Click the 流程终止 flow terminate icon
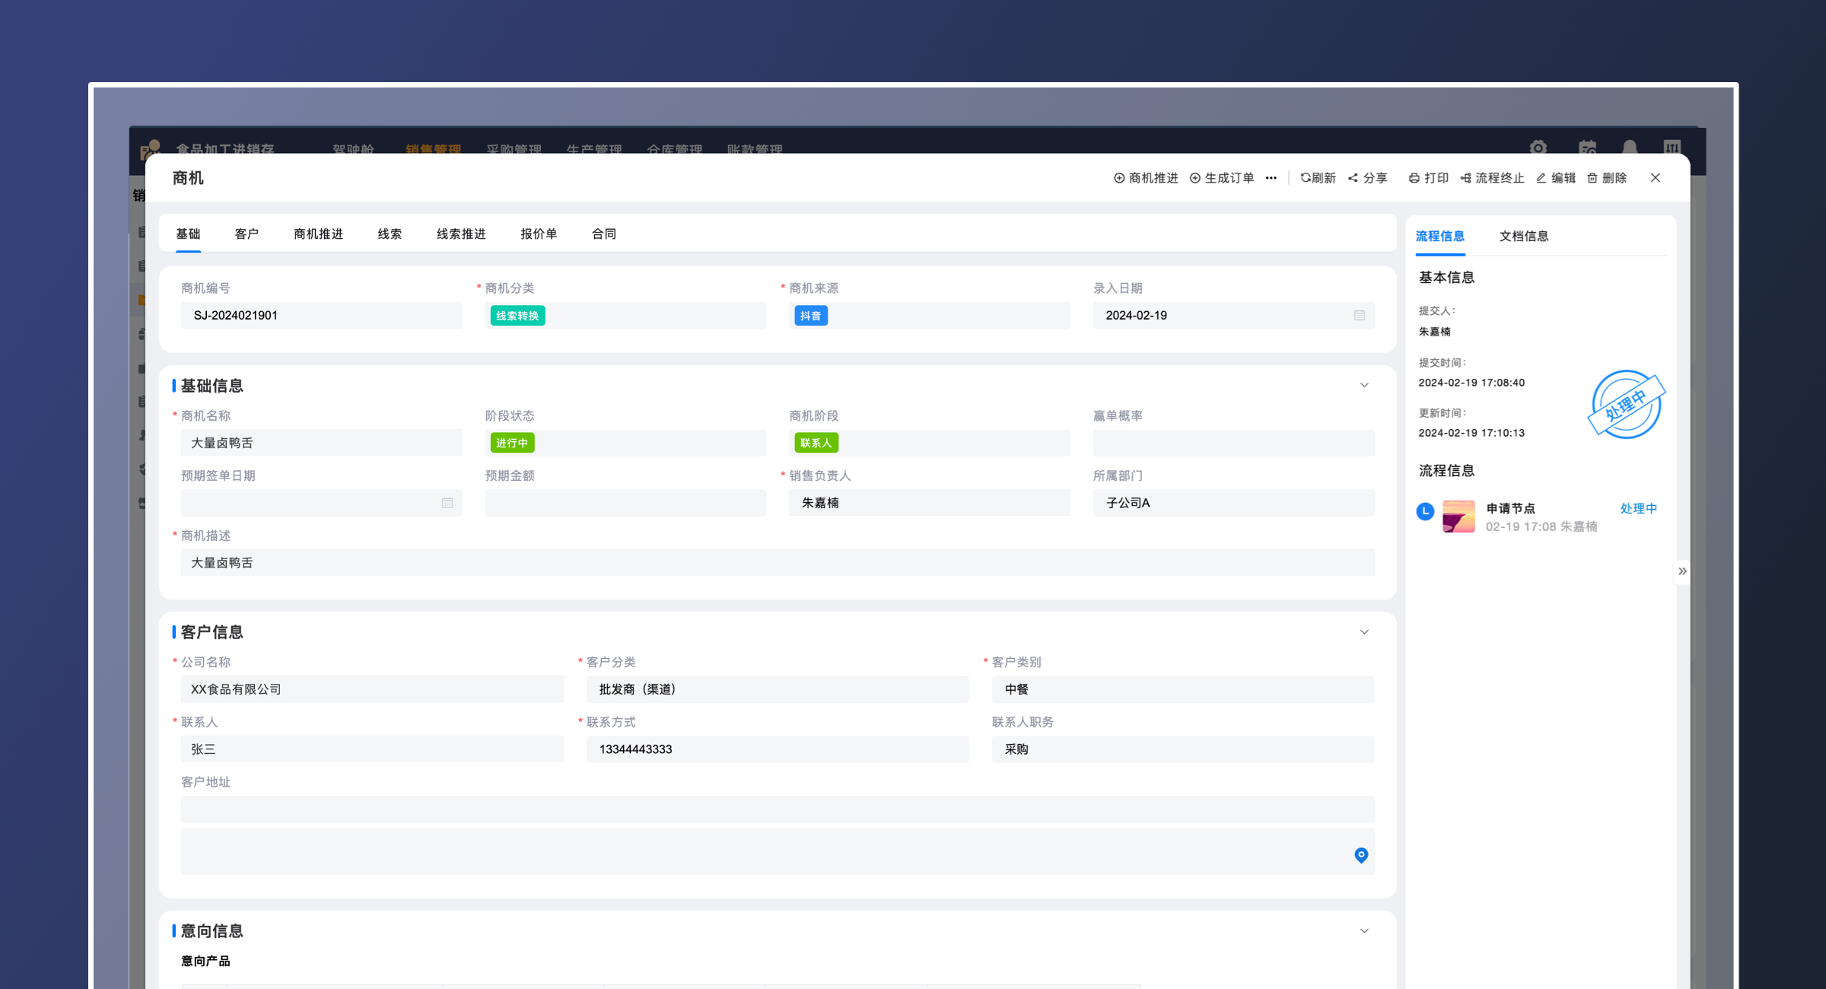 click(x=1465, y=178)
